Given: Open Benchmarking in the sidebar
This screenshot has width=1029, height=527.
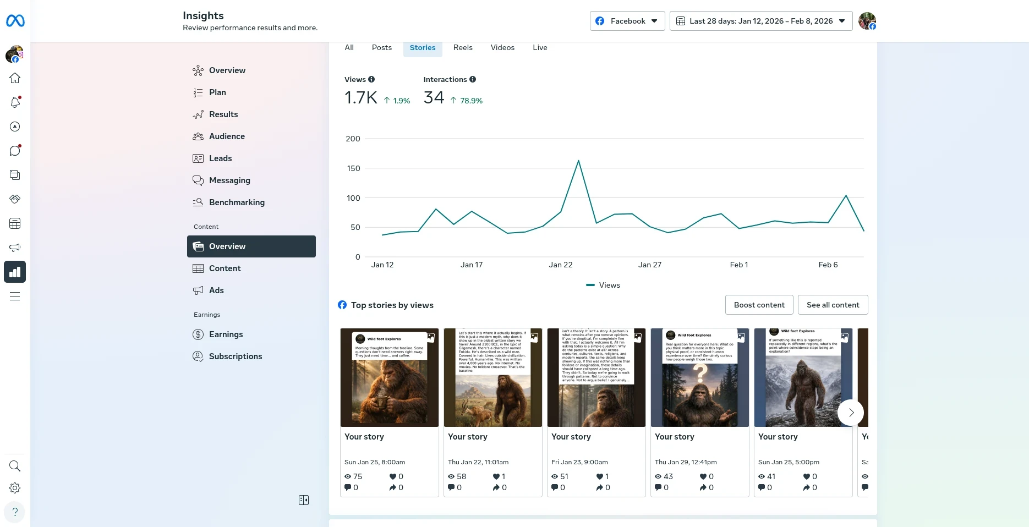Looking at the screenshot, I should [x=237, y=202].
